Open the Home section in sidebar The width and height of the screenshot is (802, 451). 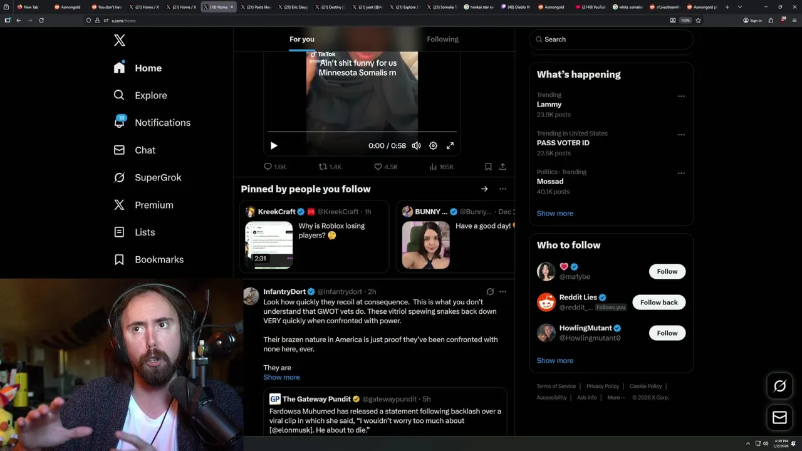[x=138, y=68]
